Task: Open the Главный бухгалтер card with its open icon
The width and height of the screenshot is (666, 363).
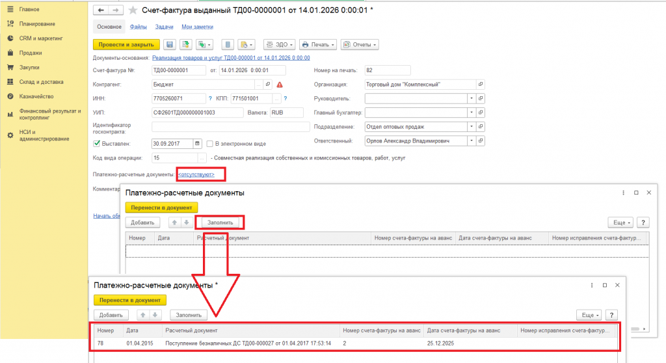Action: (481, 112)
